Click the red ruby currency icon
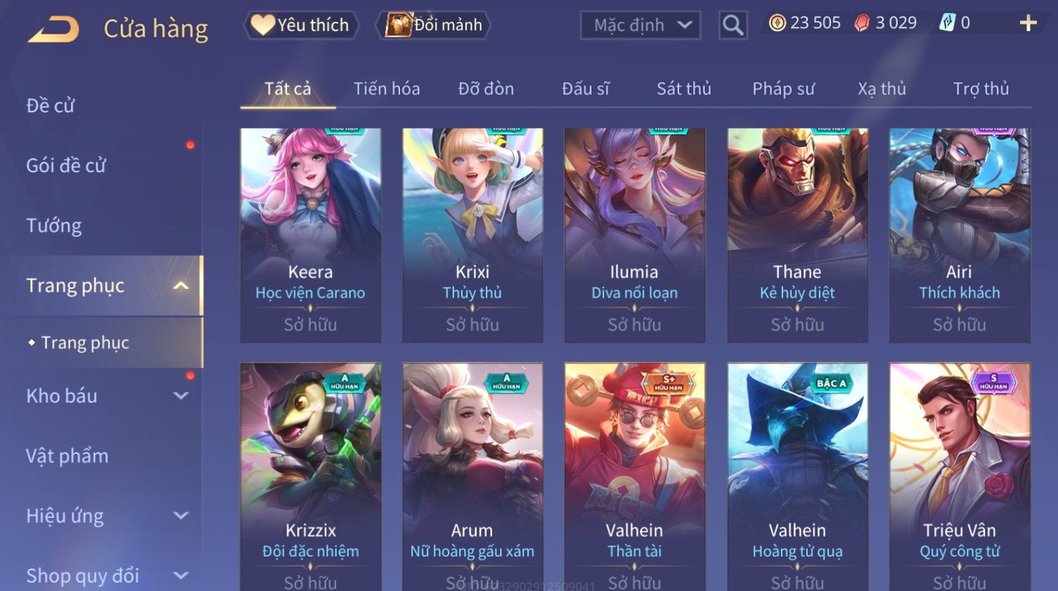 (x=862, y=23)
